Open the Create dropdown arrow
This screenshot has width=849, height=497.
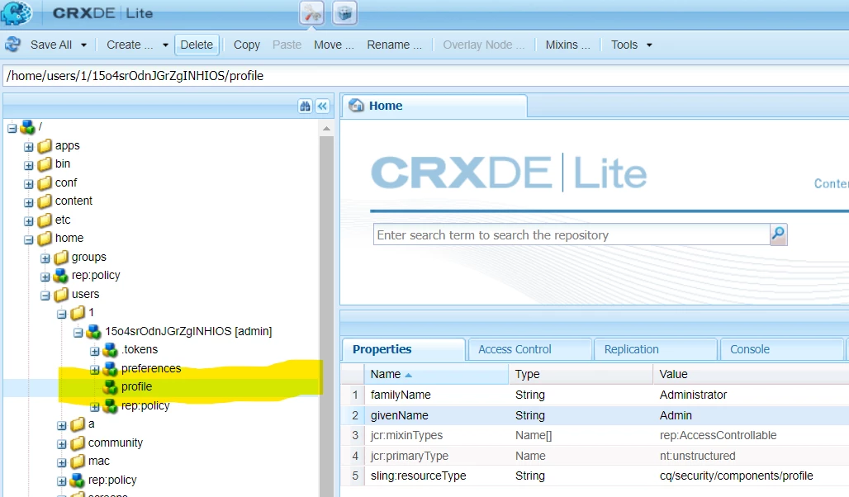click(165, 45)
